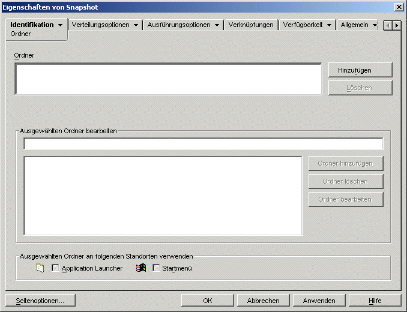
Task: Expand the Allgemein tab dropdown arrow
Action: point(375,25)
